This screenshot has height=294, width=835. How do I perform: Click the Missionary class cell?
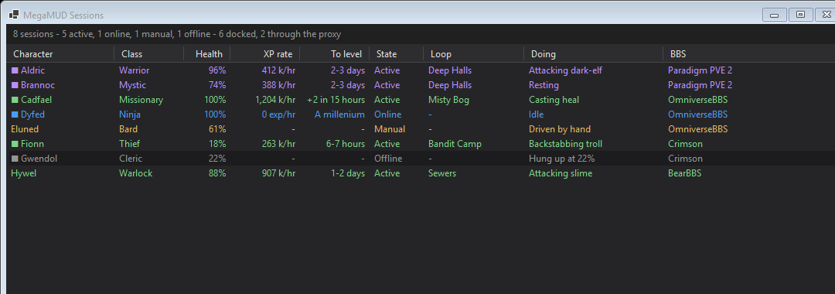(x=141, y=100)
